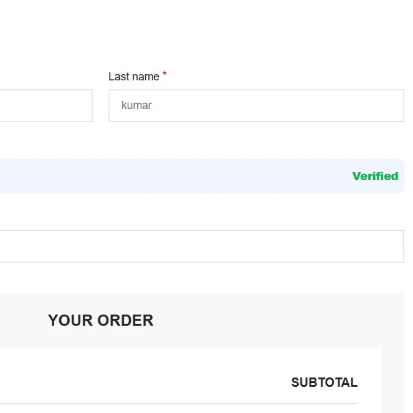Click the Last name field label
Viewport: 413px width, 413px height.
click(x=133, y=76)
